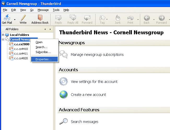Click the Write pencil icon
The width and height of the screenshot is (170, 130).
(x=23, y=18)
